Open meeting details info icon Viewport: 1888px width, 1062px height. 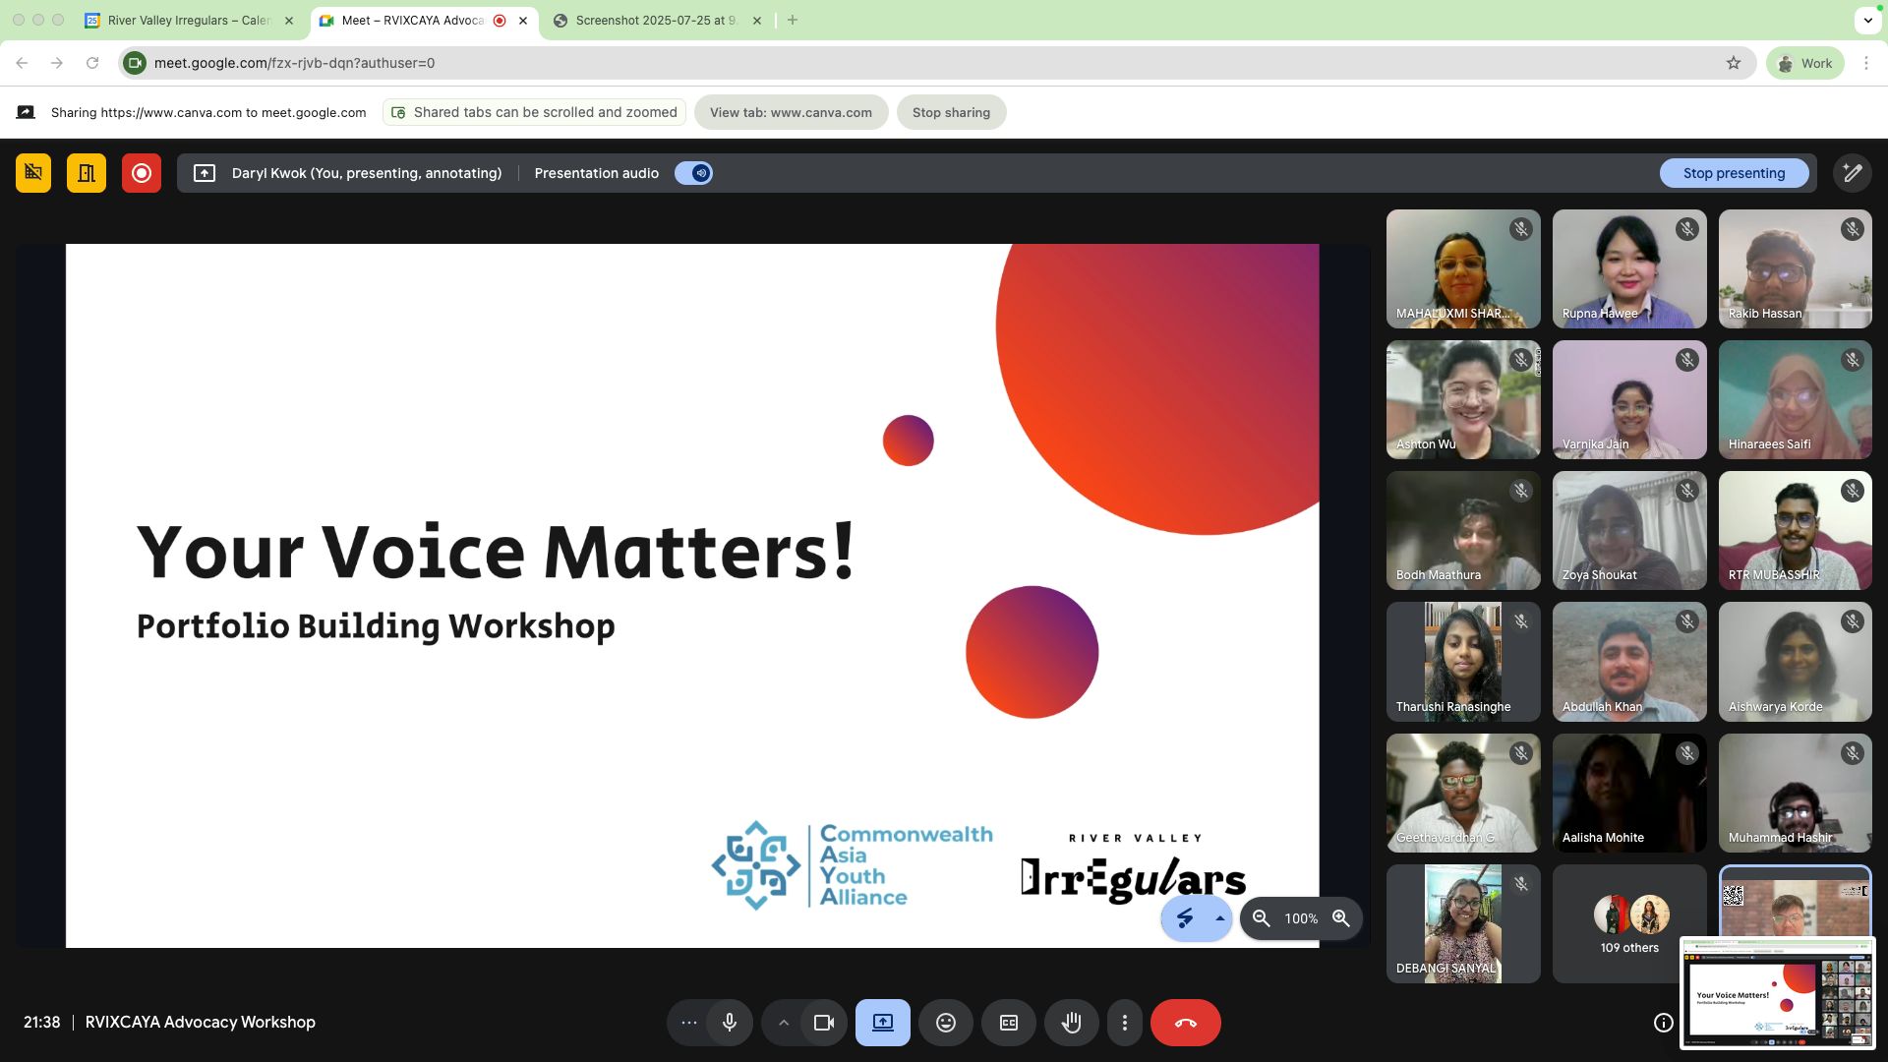pos(1664,1023)
